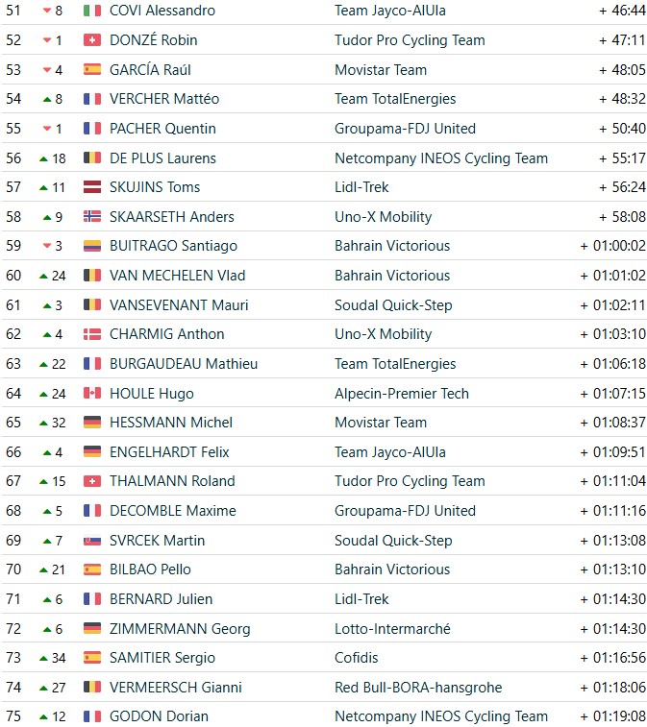The width and height of the screenshot is (647, 727).
Task: Open DE PLUS Laurens profile
Action: click(x=162, y=158)
